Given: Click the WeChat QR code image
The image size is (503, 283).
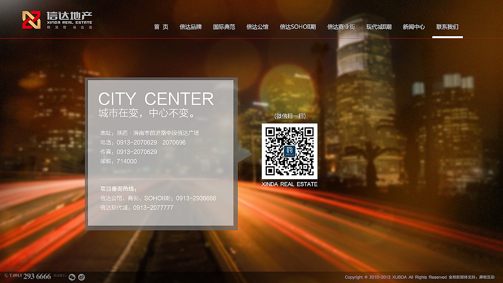Looking at the screenshot, I should tap(290, 151).
